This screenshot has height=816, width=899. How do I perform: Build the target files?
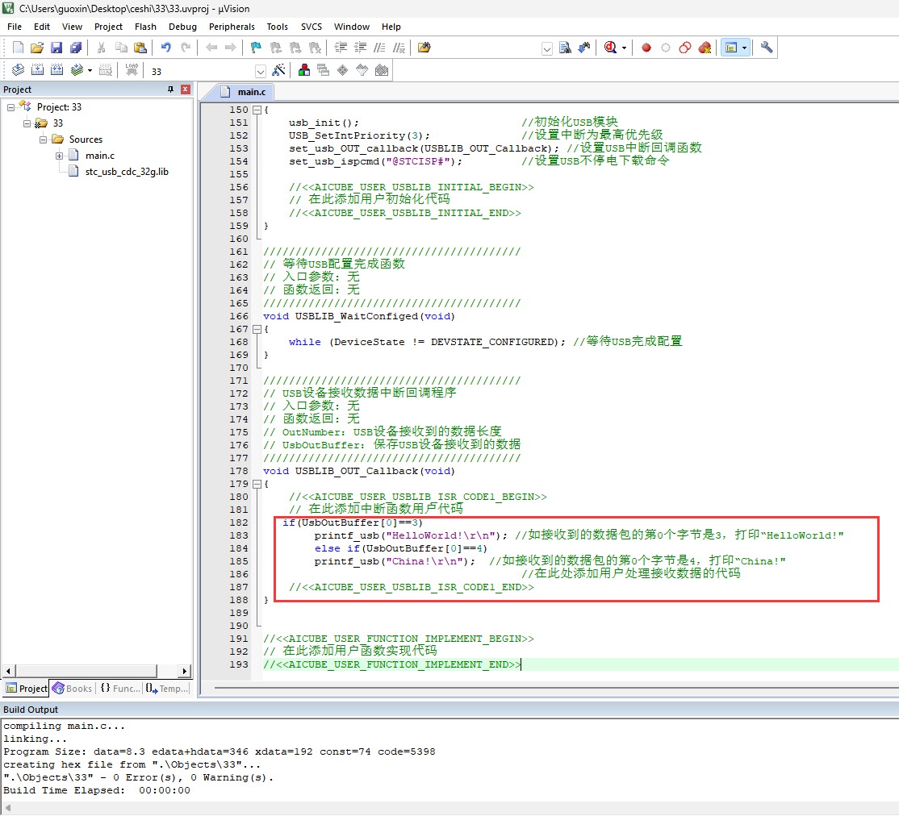click(37, 70)
